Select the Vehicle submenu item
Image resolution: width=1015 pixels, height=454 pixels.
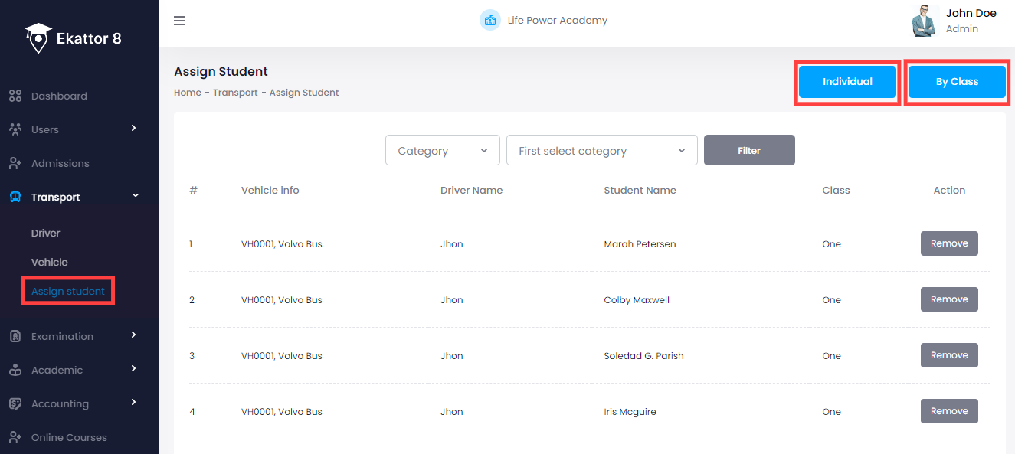[49, 262]
